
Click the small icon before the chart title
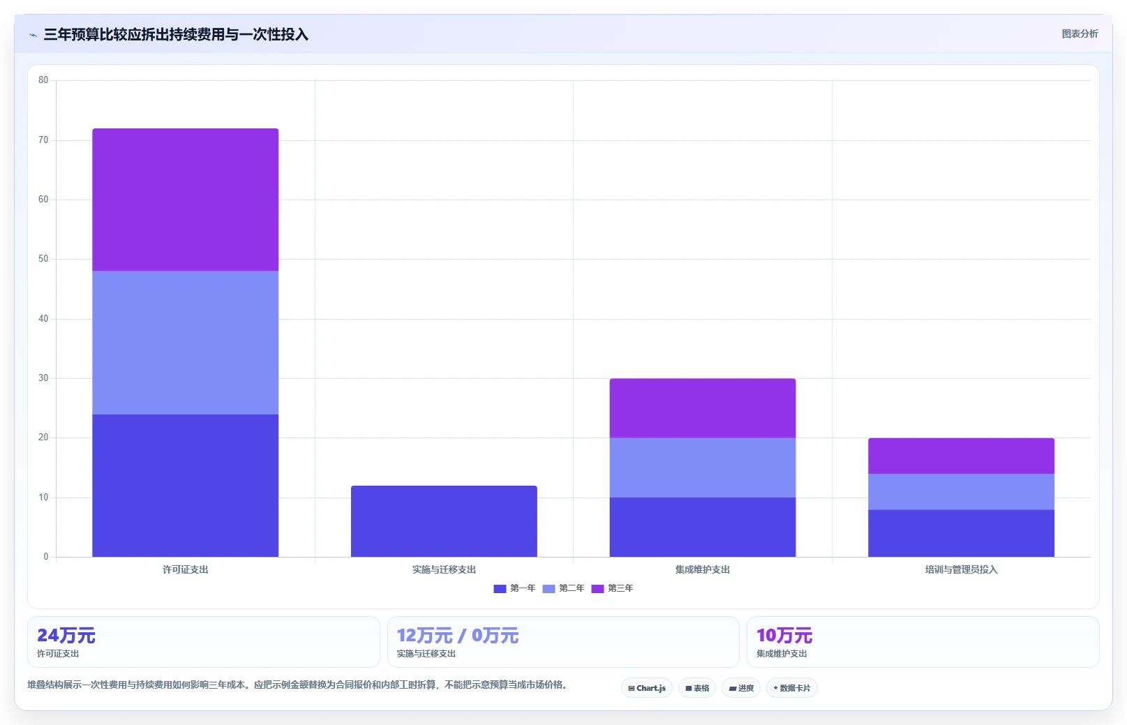(x=33, y=35)
